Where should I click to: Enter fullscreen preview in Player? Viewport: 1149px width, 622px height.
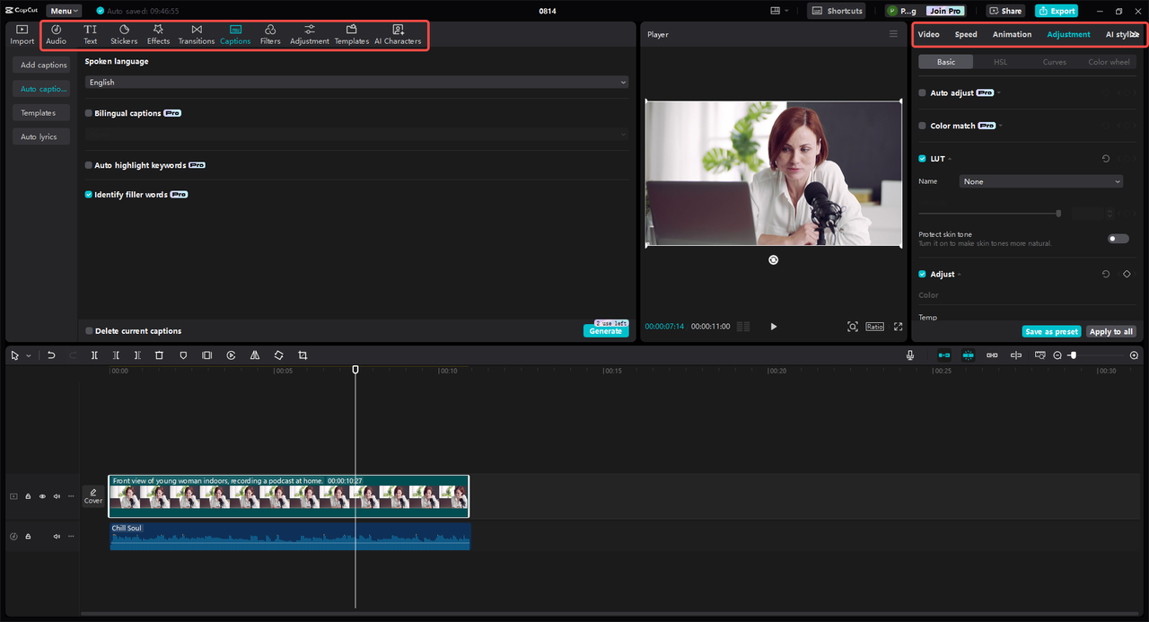tap(898, 327)
